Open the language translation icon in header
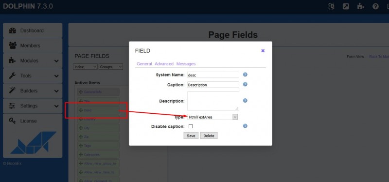Image resolution: width=389 pixels, height=182 pixels. pos(331,6)
